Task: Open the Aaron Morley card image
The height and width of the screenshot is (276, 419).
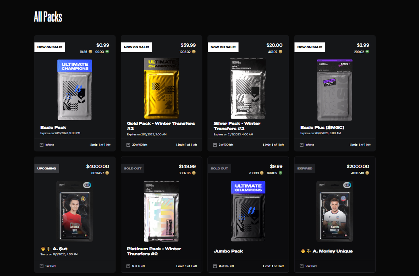Action: (335, 211)
